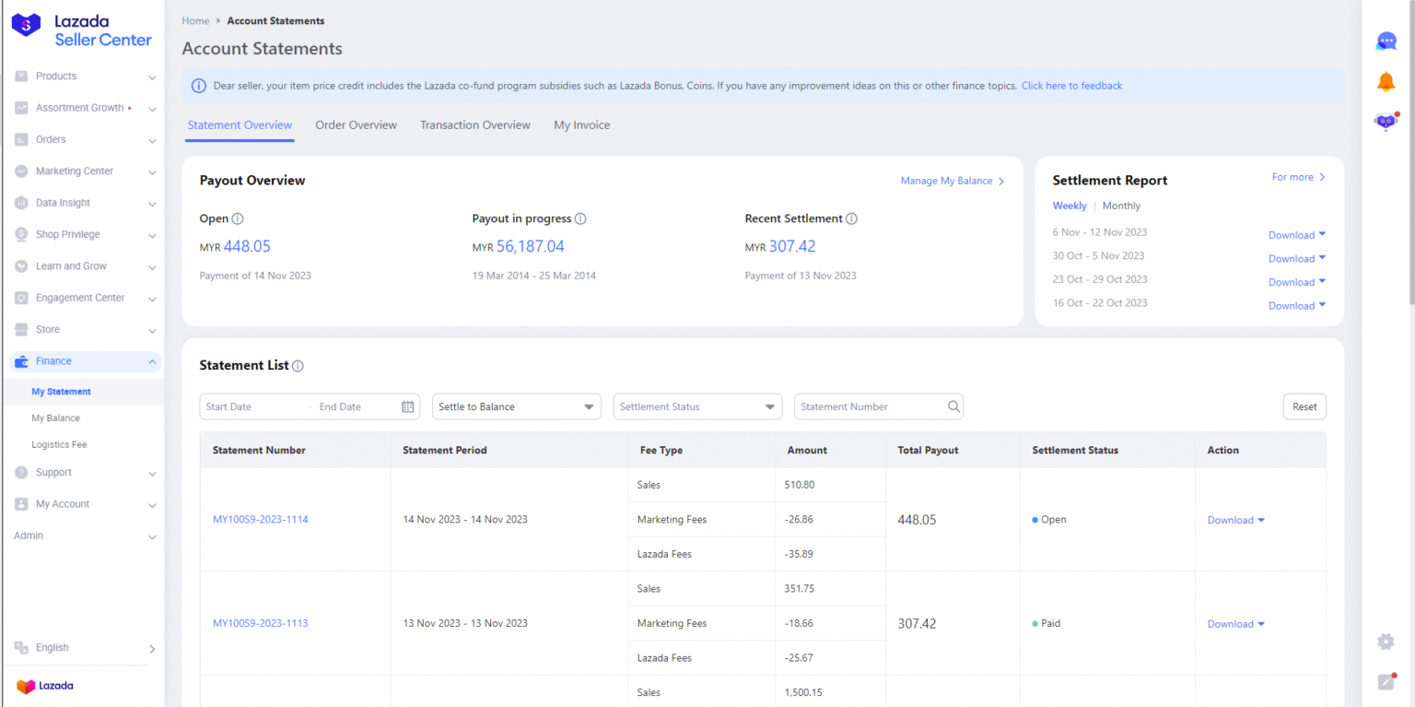Click the info icon beside Statement List
Screen dimensions: 1415x707
pos(298,366)
